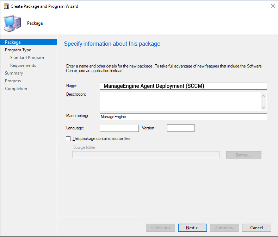Select the Package step in sidebar

click(29, 42)
